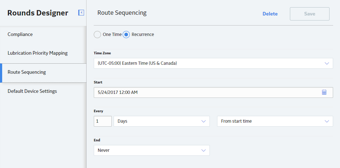Click the chevron on the Never dropdown
Viewport: 340px width, 168px height.
(x=203, y=150)
